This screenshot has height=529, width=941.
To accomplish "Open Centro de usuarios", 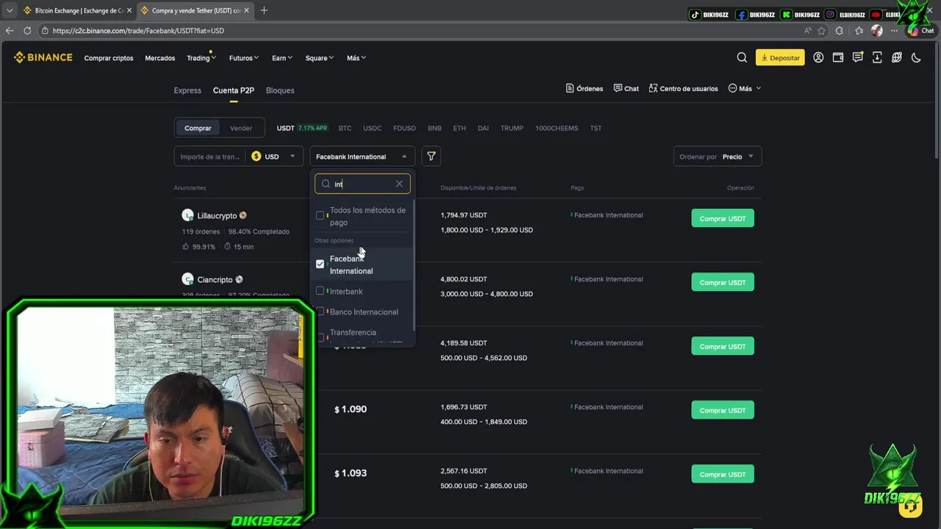I will pyautogui.click(x=683, y=88).
